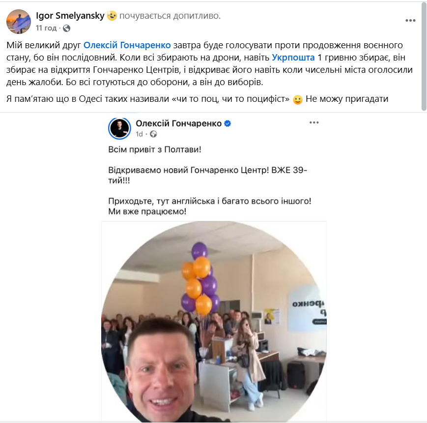The height and width of the screenshot is (423, 427).
Task: Click the Igor Smelyansky author name
Action: pos(70,16)
